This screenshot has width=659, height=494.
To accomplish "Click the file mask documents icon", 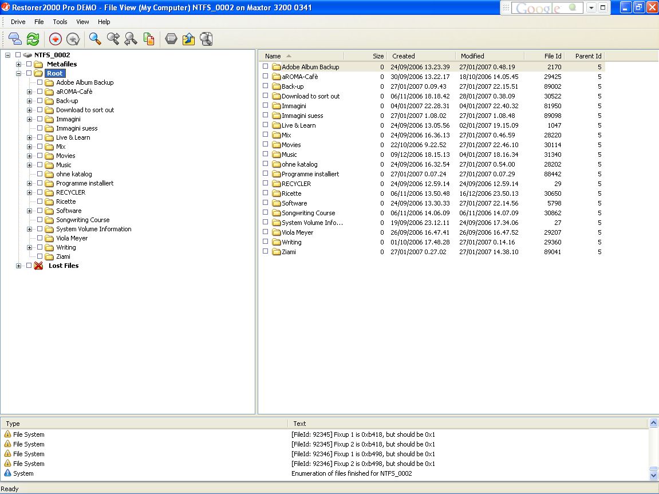I will pos(149,39).
